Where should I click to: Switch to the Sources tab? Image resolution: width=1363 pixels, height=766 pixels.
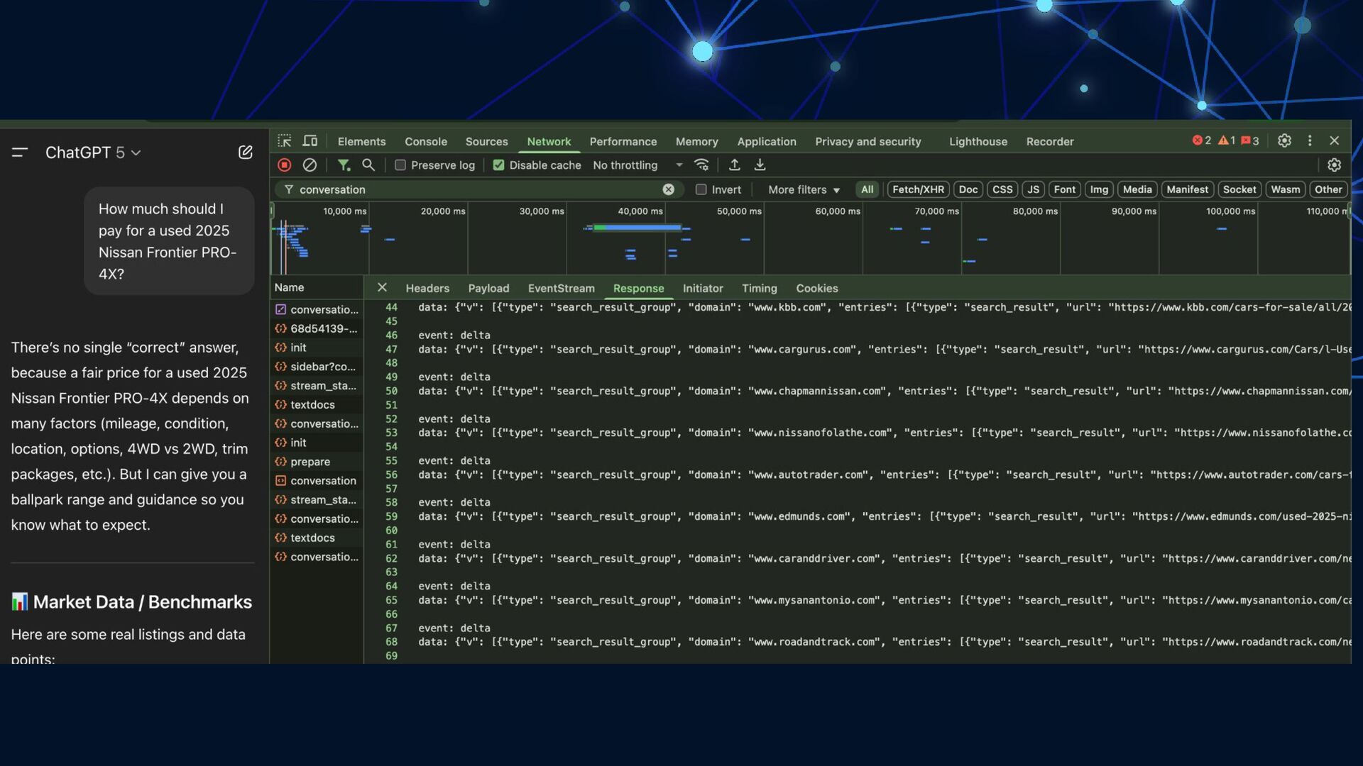[x=486, y=141]
